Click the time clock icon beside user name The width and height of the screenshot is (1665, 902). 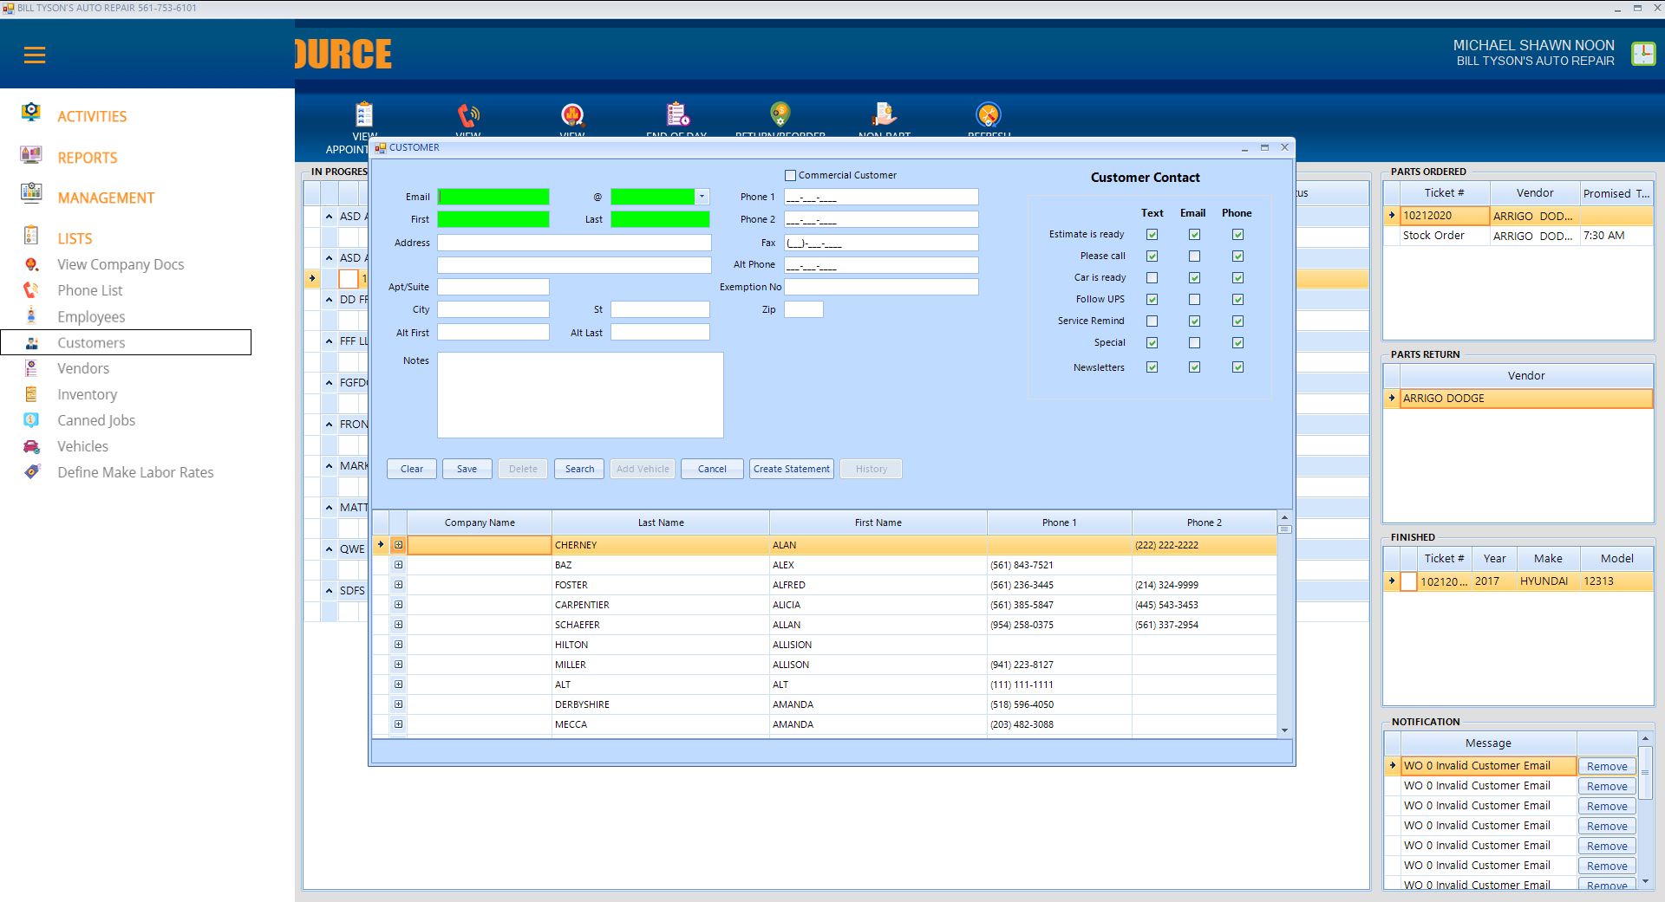[x=1642, y=54]
